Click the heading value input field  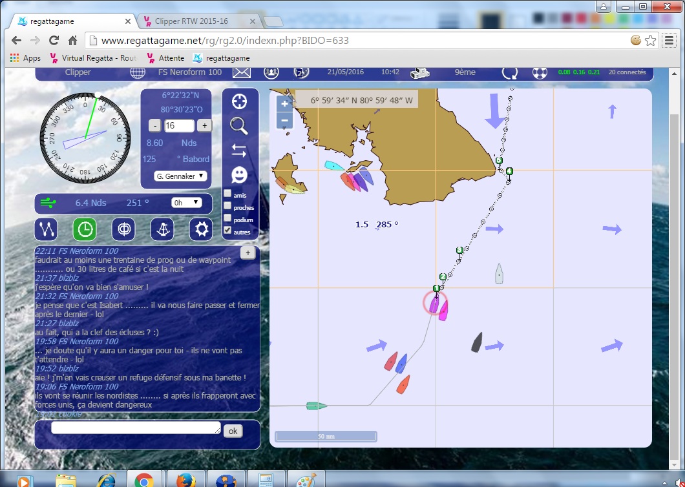point(179,126)
